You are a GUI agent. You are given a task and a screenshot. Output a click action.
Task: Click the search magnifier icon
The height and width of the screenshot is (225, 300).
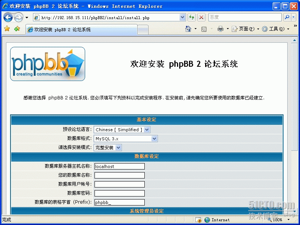287,17
